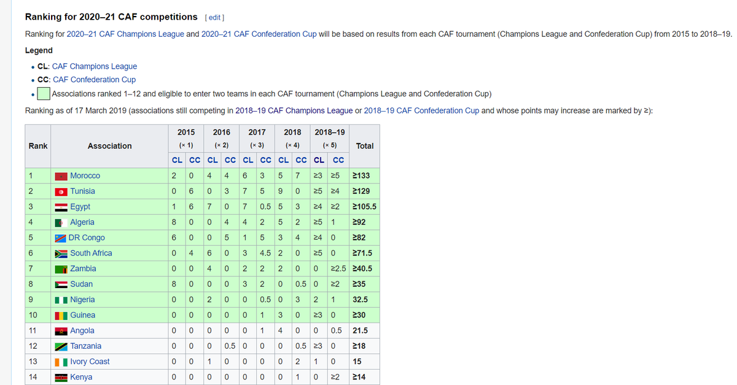
Task: Open the Egypt association link
Action: [x=80, y=207]
